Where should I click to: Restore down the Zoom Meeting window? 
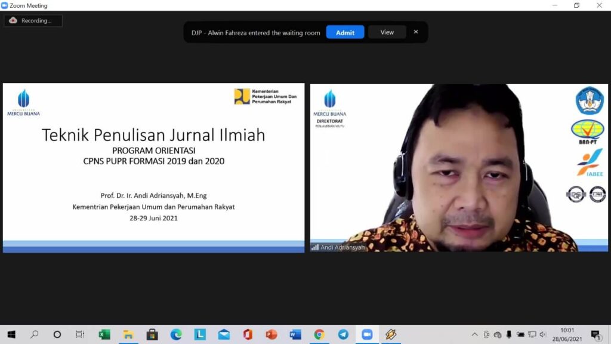click(577, 5)
